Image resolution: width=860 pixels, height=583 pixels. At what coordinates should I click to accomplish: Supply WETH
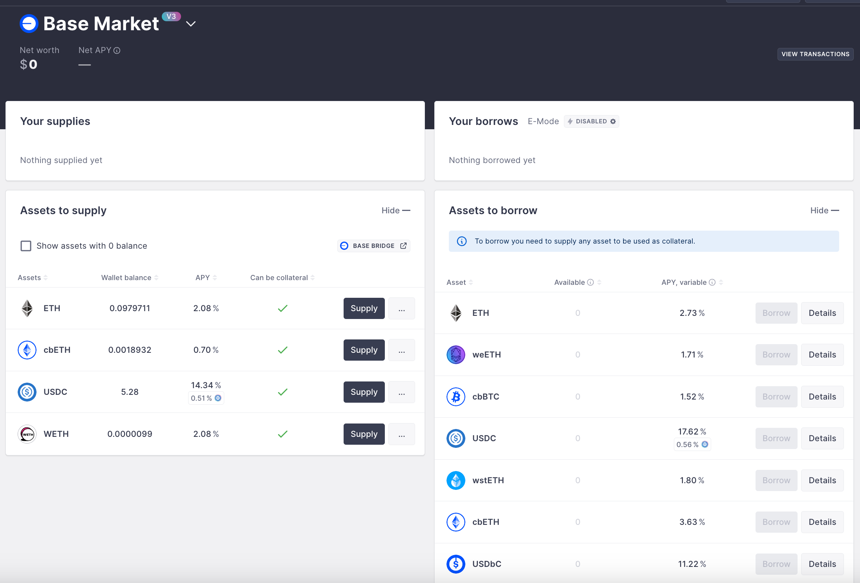coord(364,434)
